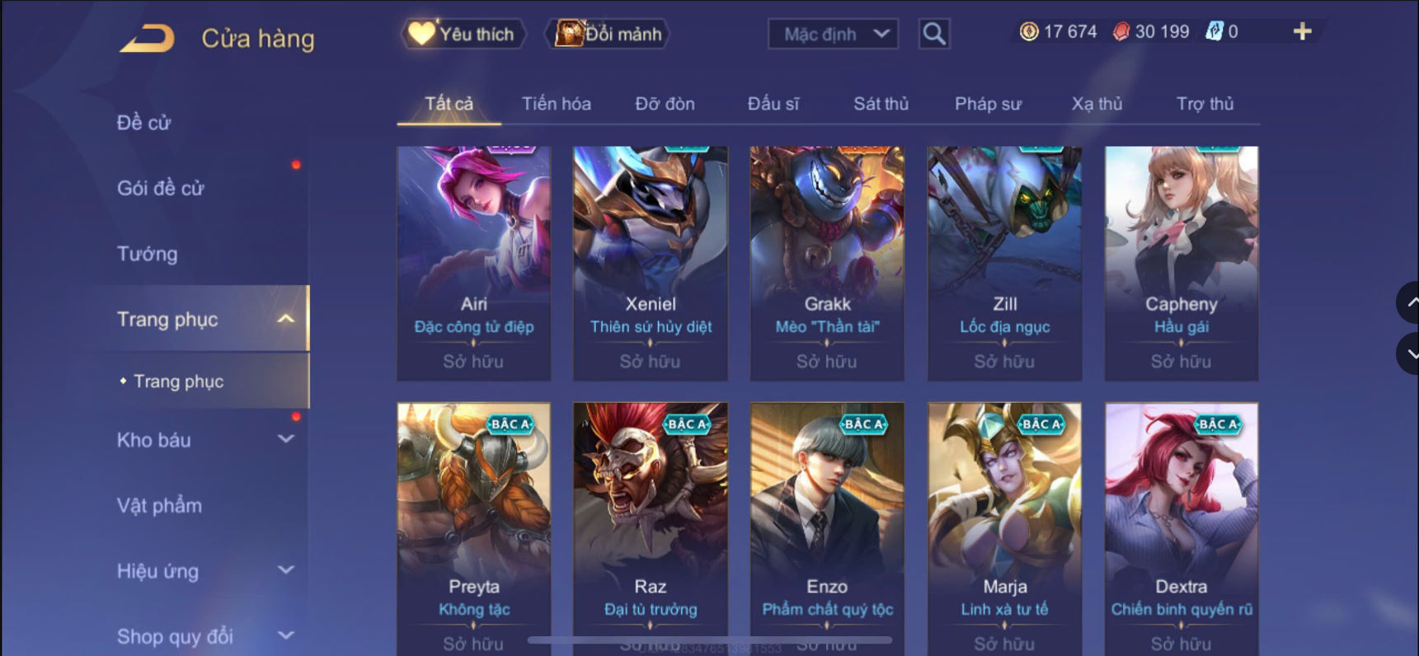Select the Zill Lốc địa ngục skin card
The height and width of the screenshot is (656, 1419).
pyautogui.click(x=1004, y=264)
